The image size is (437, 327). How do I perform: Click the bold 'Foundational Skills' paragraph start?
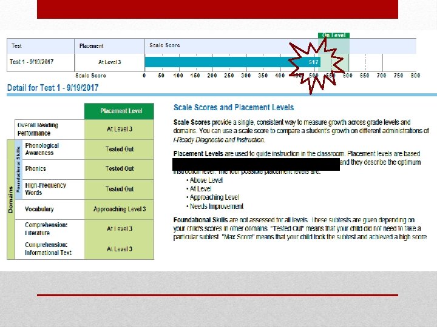click(x=200, y=220)
